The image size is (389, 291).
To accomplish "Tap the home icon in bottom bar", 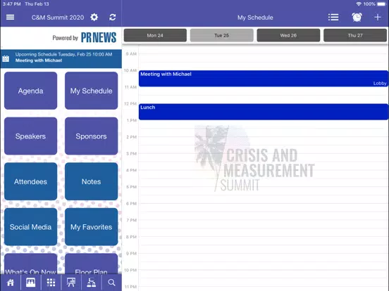I will (11, 283).
